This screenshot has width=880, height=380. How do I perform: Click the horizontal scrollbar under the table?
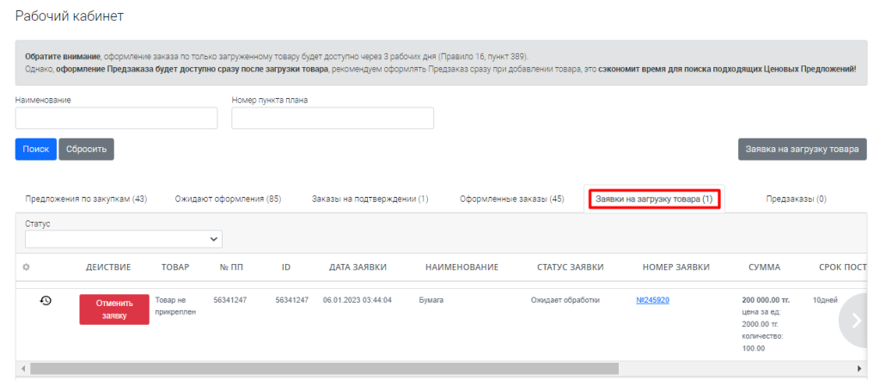click(323, 368)
